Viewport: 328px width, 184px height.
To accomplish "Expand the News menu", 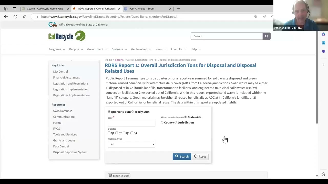I will (161, 49).
